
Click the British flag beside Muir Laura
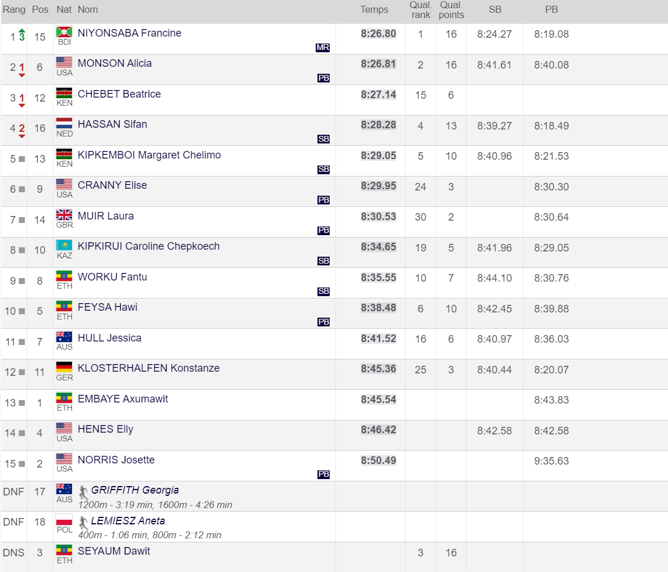(64, 215)
